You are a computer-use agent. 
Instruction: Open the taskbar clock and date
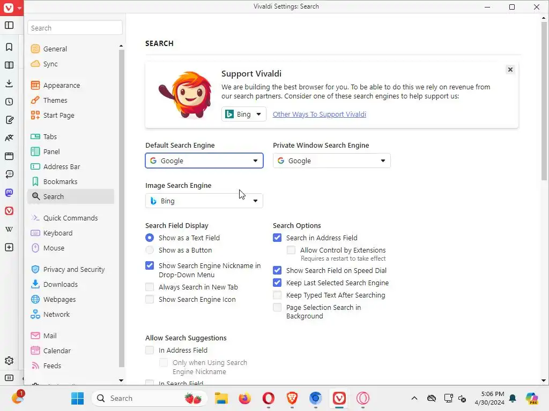coord(489,398)
